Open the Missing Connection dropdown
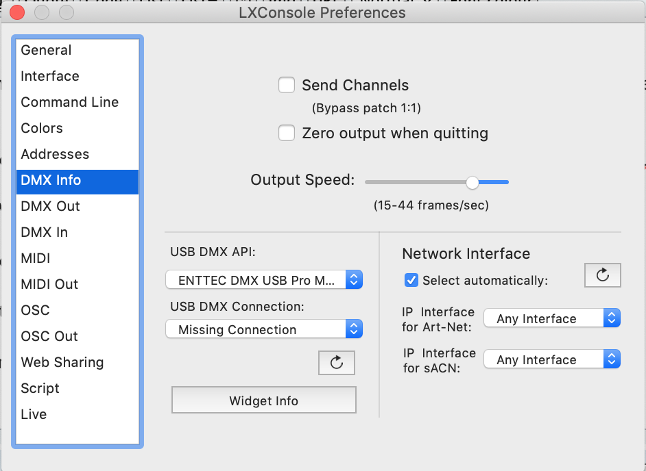646x471 pixels. (264, 329)
